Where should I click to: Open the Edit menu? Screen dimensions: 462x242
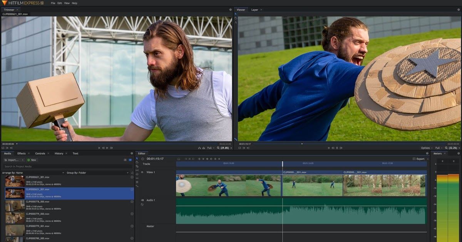(x=59, y=3)
